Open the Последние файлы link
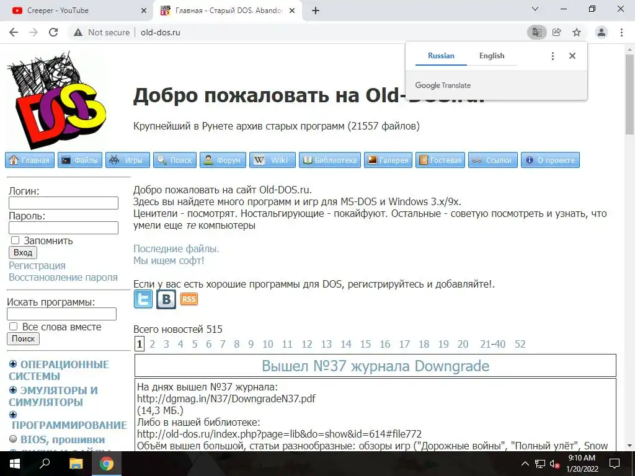This screenshot has width=635, height=476. pyautogui.click(x=176, y=249)
